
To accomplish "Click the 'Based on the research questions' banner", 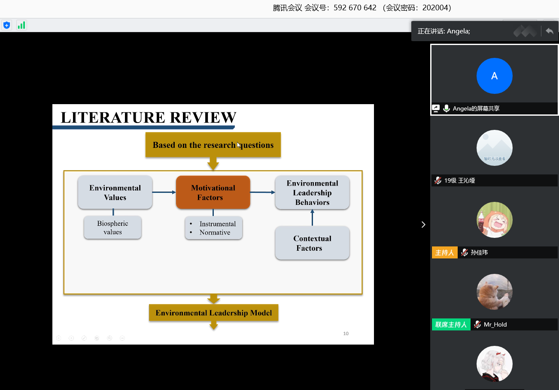I will coord(213,145).
